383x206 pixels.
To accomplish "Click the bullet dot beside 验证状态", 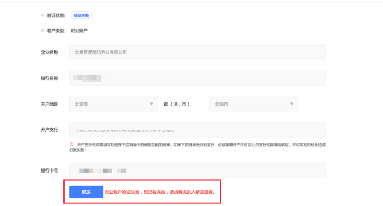I will tap(43, 15).
